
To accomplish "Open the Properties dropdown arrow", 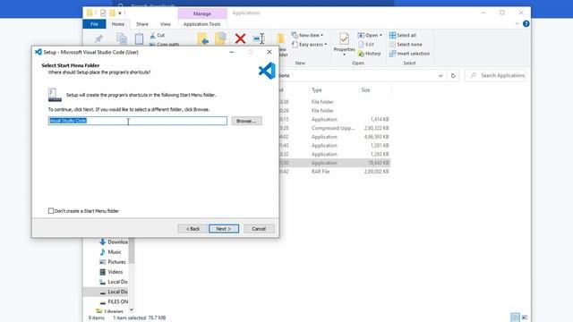I will pos(344,55).
